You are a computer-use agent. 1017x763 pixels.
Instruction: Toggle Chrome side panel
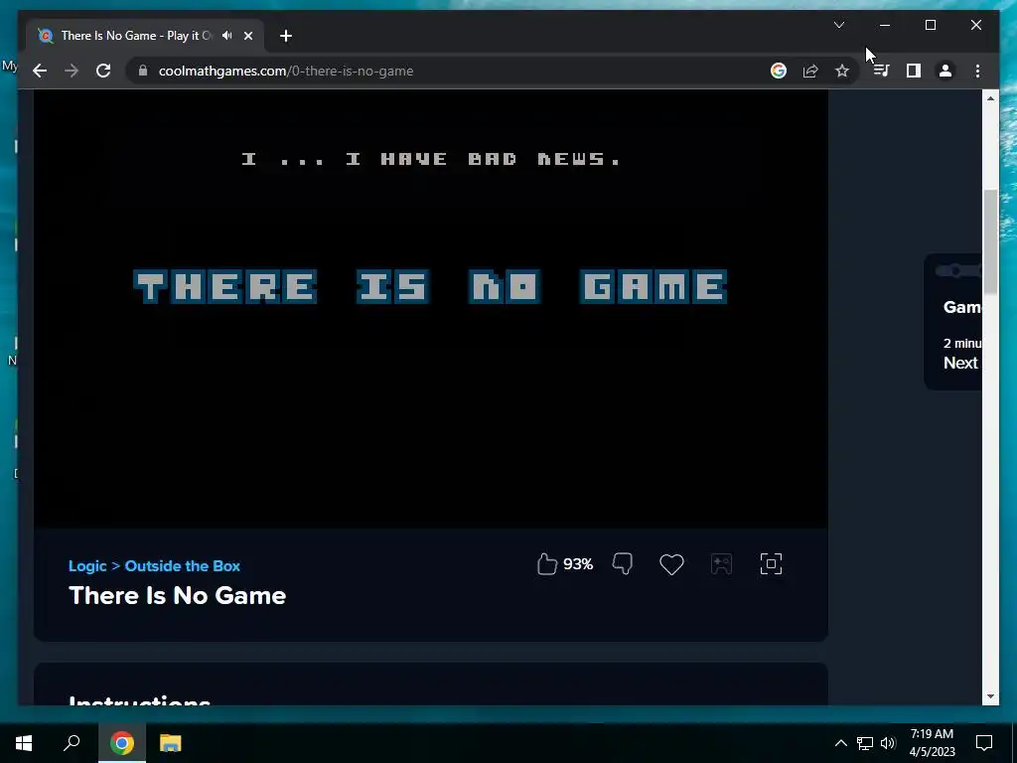[914, 71]
